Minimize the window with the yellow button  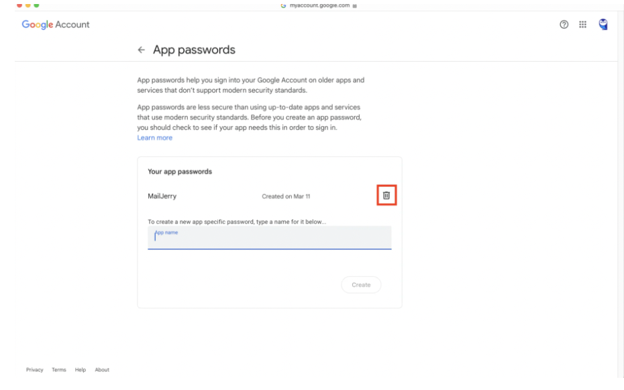pos(28,5)
